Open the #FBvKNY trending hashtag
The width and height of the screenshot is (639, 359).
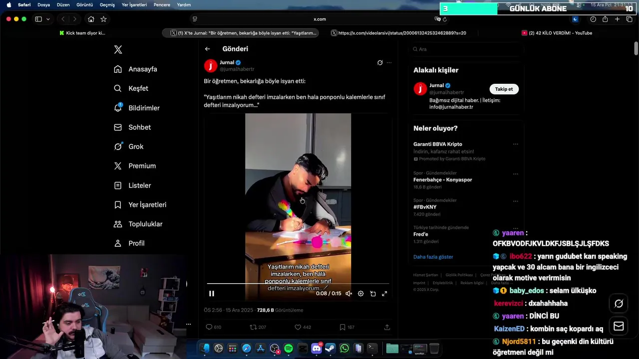(x=425, y=207)
